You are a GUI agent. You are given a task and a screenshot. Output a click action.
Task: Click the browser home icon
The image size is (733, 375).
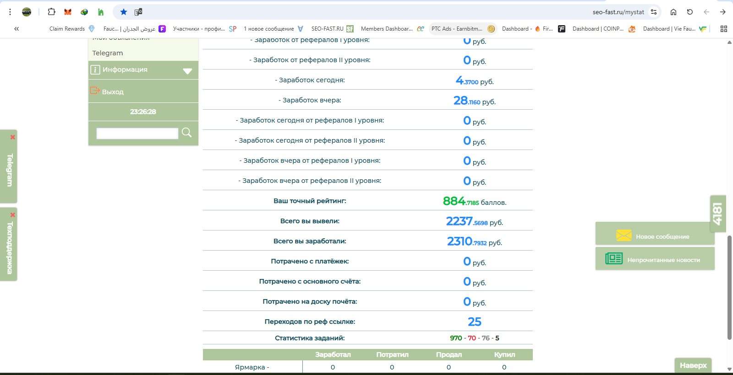tap(673, 12)
